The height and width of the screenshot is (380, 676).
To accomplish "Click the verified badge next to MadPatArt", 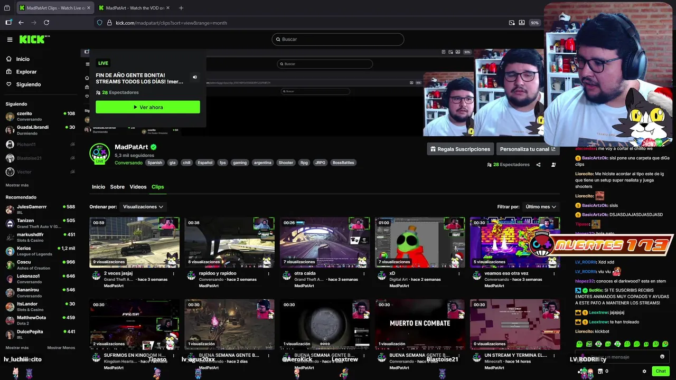I will click(x=154, y=147).
